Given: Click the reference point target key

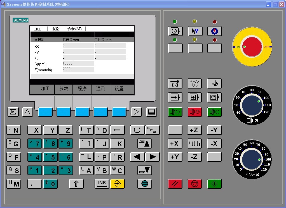Looking at the screenshot, I should coord(214,83).
